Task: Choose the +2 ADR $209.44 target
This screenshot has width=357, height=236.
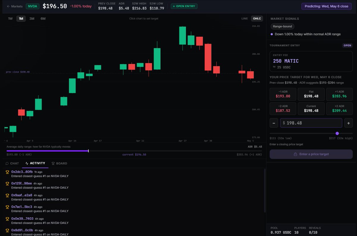Action: coord(339,109)
